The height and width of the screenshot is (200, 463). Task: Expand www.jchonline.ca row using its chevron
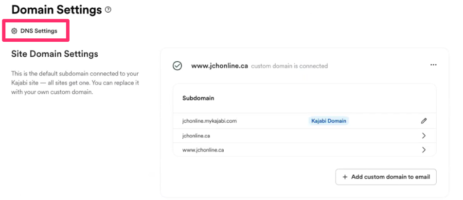(424, 150)
